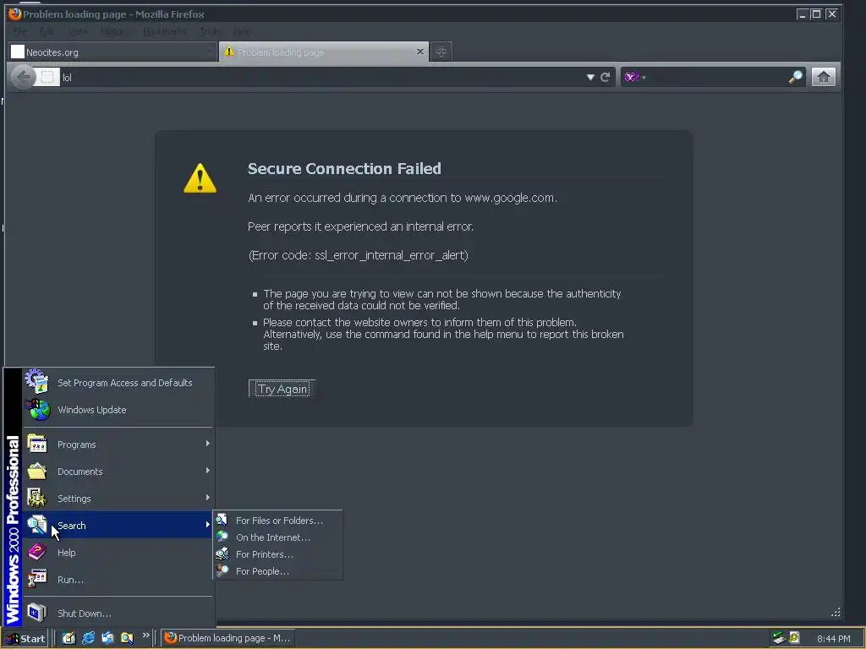
Task: Open the Edit menu in Firefox
Action: (47, 31)
